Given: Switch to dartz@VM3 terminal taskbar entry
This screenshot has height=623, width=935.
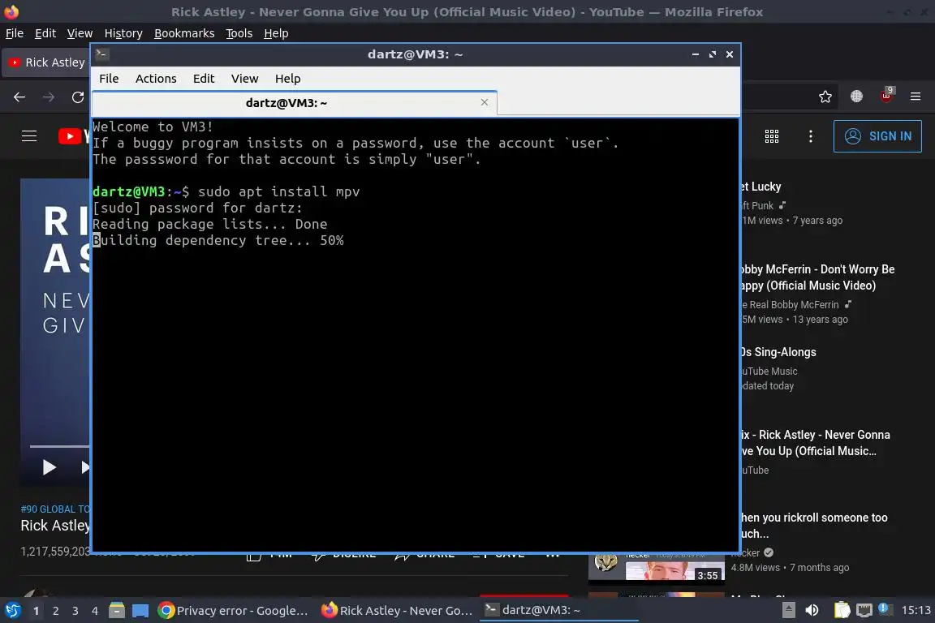Looking at the screenshot, I should pos(558,611).
